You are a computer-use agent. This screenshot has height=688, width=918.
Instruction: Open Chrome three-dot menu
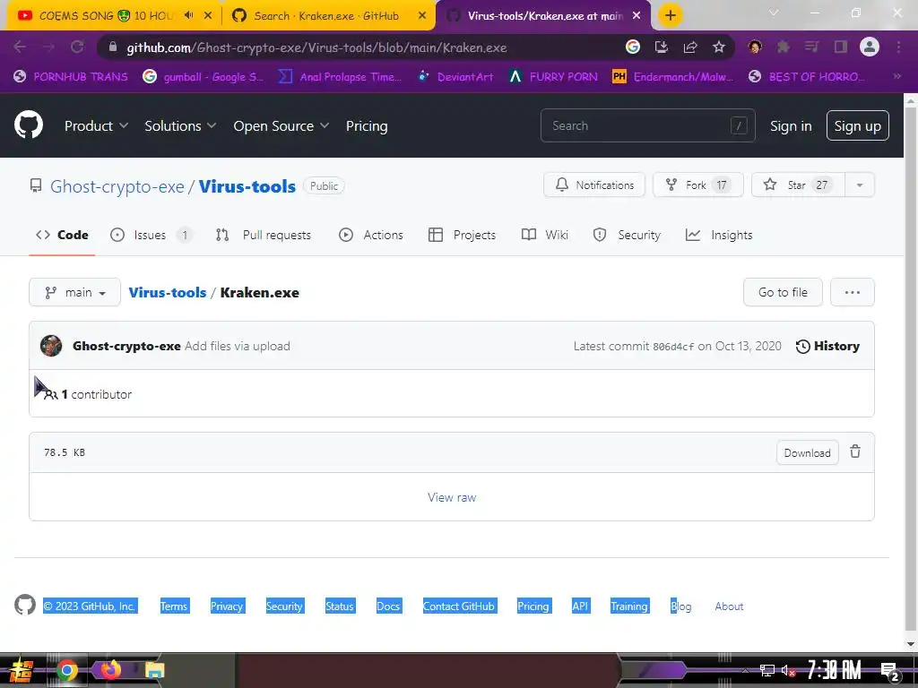pos(898,47)
